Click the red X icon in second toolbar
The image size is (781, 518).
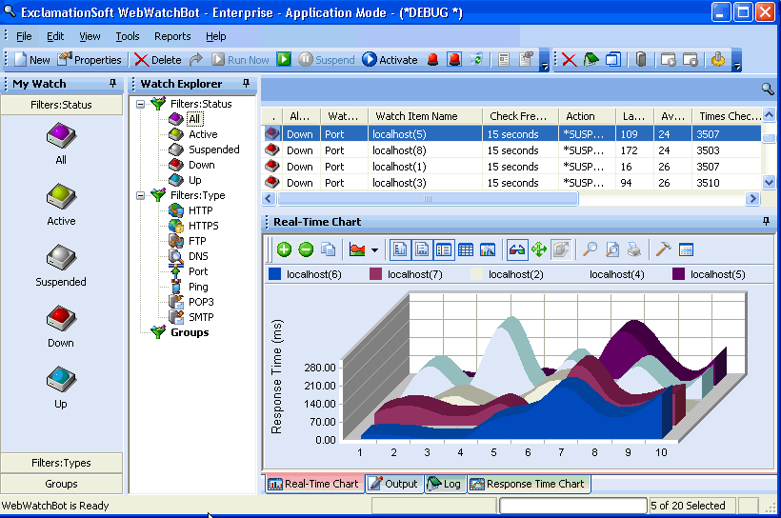click(569, 60)
